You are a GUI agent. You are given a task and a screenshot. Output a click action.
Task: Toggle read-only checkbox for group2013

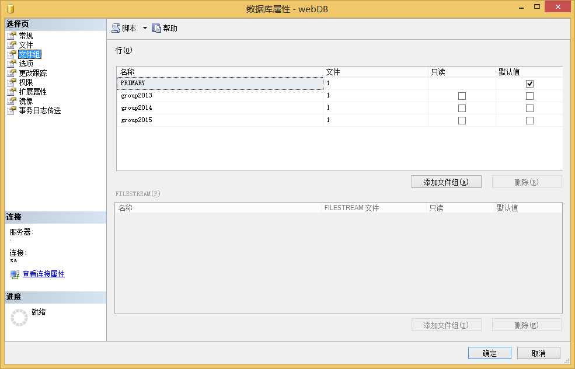click(x=462, y=96)
